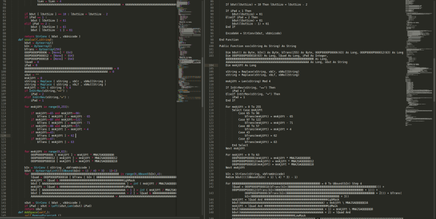Click 'bTrans [ mnAjUYt ] = mnAjUYt - 65' line
This screenshot has height=219, width=436.
point(64,116)
